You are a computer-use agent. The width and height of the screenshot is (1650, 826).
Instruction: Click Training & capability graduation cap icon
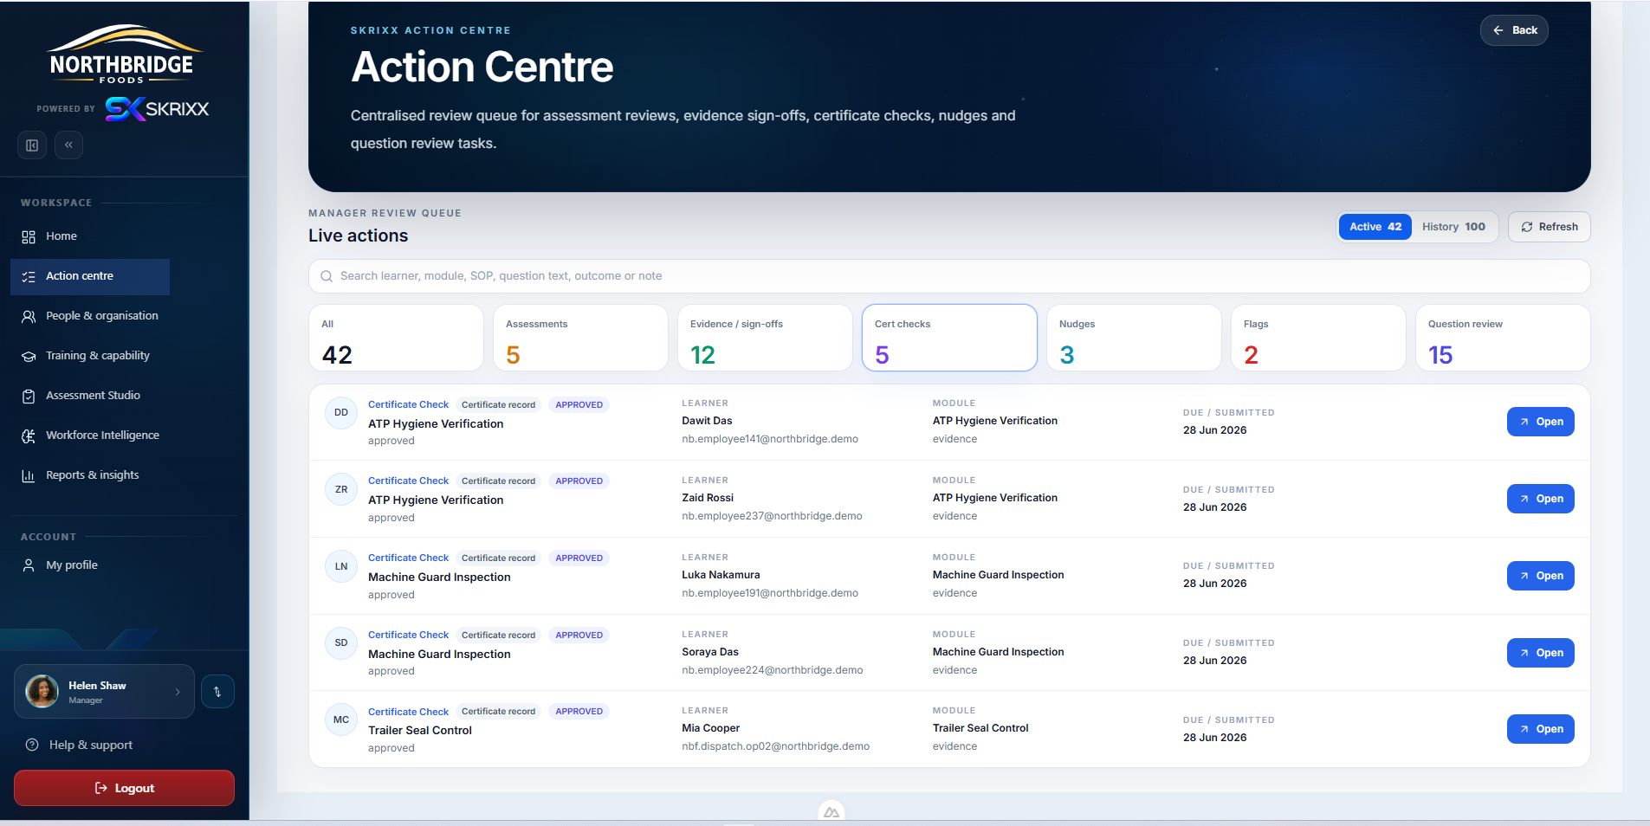[29, 356]
